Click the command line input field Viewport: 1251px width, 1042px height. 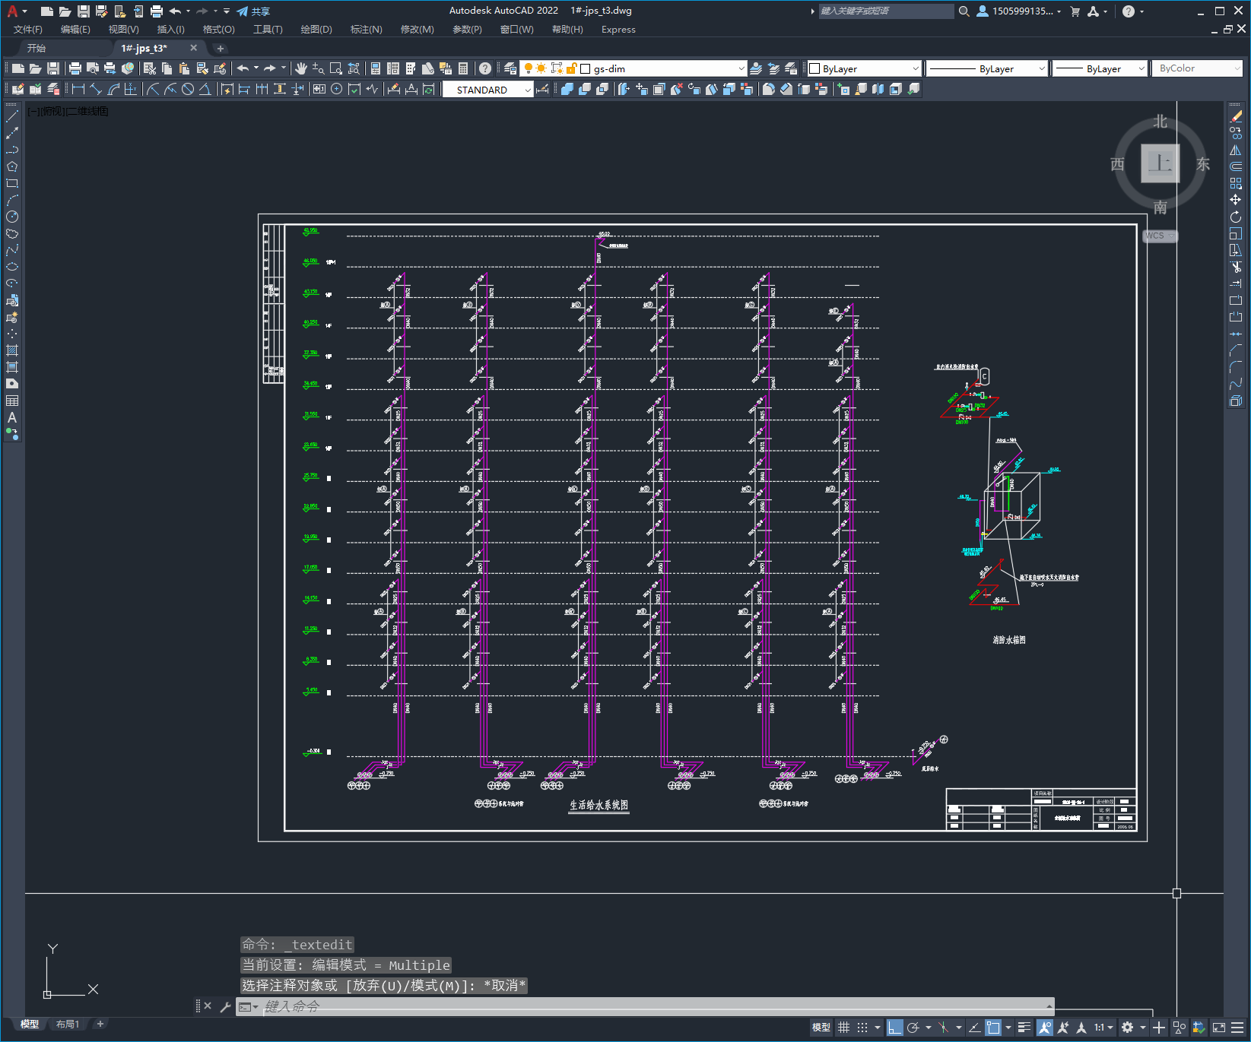click(654, 1006)
